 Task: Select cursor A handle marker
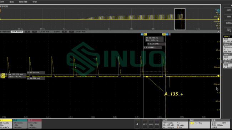coord(167,34)
